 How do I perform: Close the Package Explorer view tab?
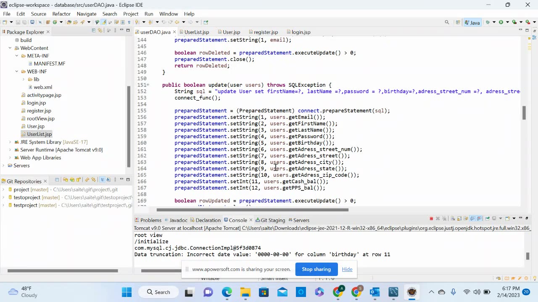click(48, 32)
